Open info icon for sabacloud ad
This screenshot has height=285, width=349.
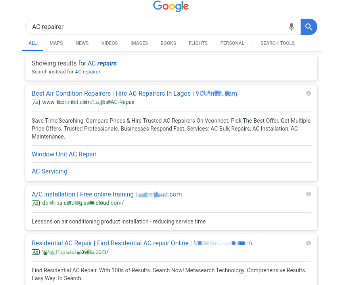(308, 194)
